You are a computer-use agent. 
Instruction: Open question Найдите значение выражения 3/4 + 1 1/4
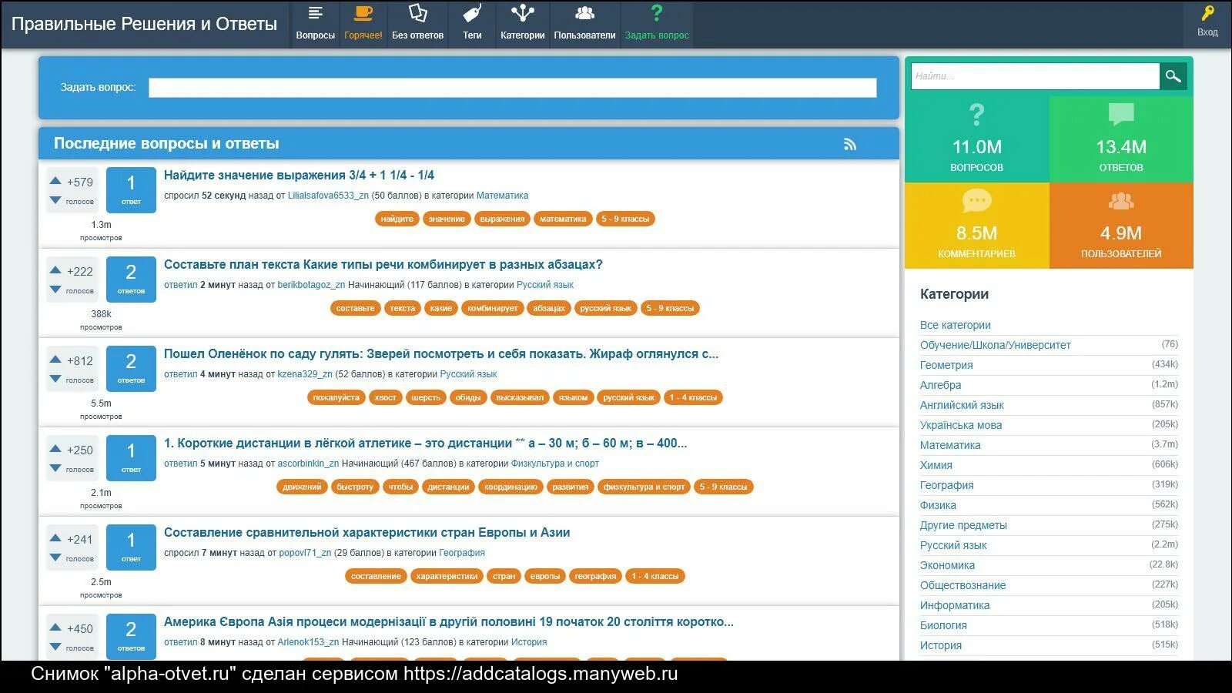[x=299, y=176]
